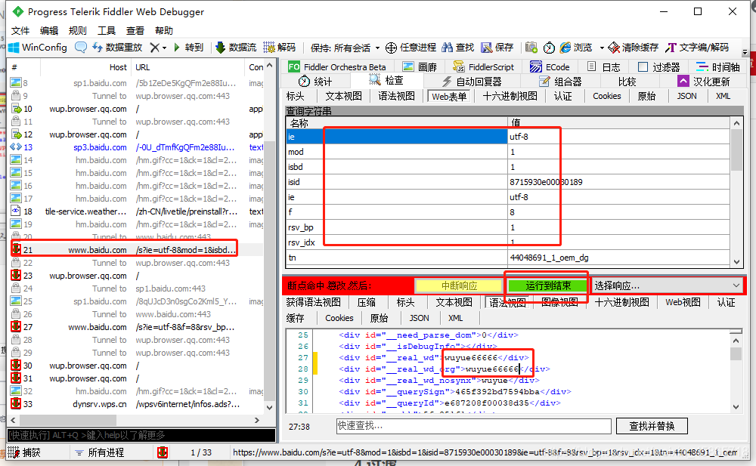Select response Web视图 tab
Image resolution: width=756 pixels, height=466 pixels.
click(x=683, y=302)
